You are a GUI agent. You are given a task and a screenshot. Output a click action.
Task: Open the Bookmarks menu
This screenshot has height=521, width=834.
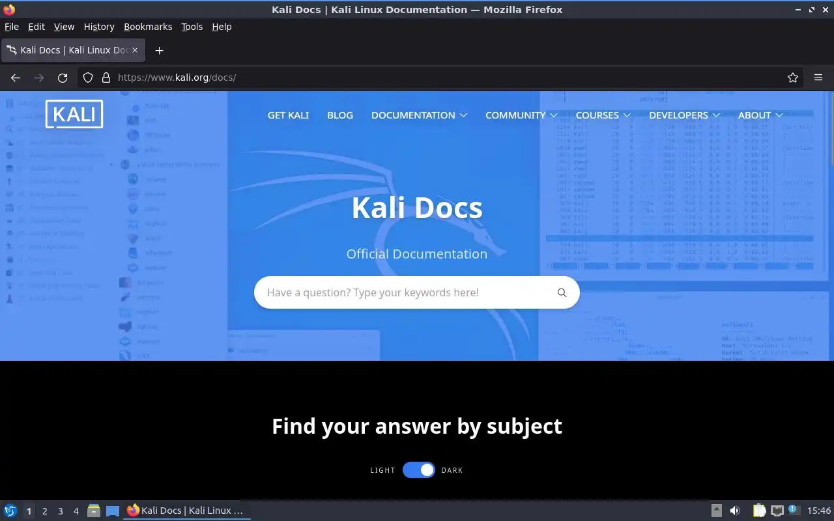[148, 27]
